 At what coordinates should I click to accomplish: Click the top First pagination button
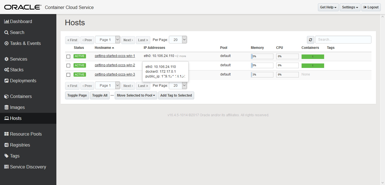tap(72, 40)
